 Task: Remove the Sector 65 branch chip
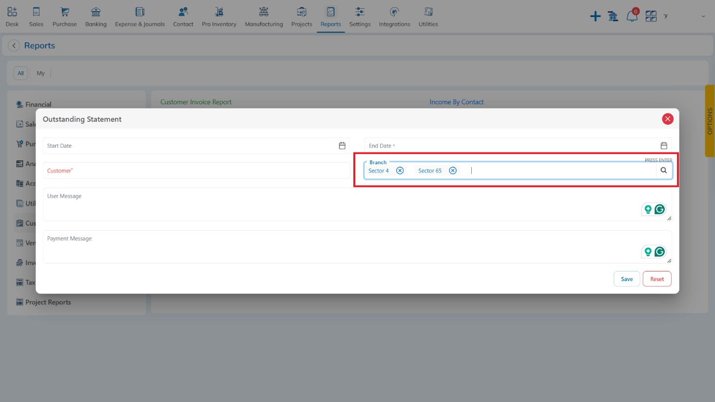tap(453, 171)
